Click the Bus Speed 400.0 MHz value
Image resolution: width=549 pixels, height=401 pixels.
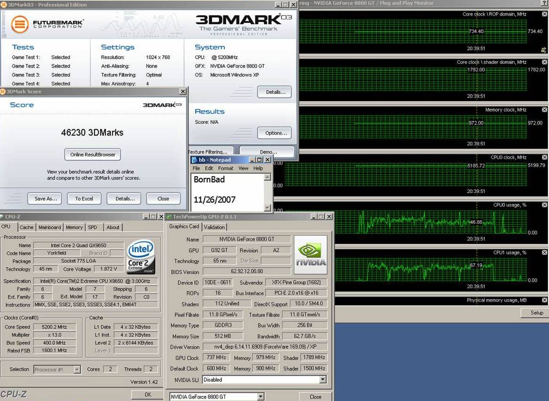pos(54,343)
